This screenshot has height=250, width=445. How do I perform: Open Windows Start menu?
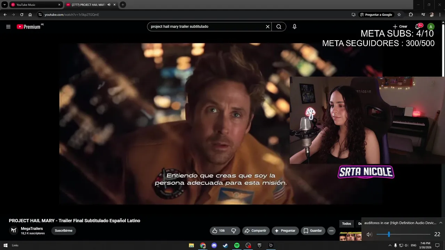click(x=6, y=245)
